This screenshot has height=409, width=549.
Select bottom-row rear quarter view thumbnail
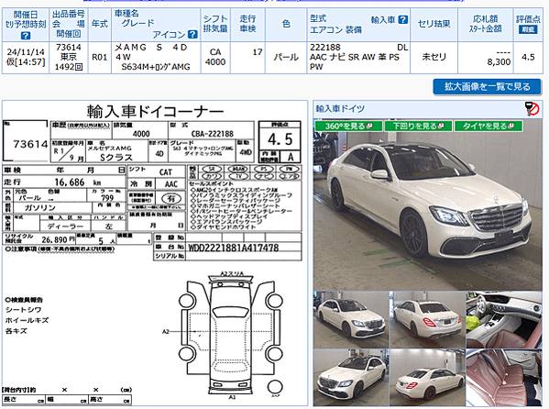427,378
